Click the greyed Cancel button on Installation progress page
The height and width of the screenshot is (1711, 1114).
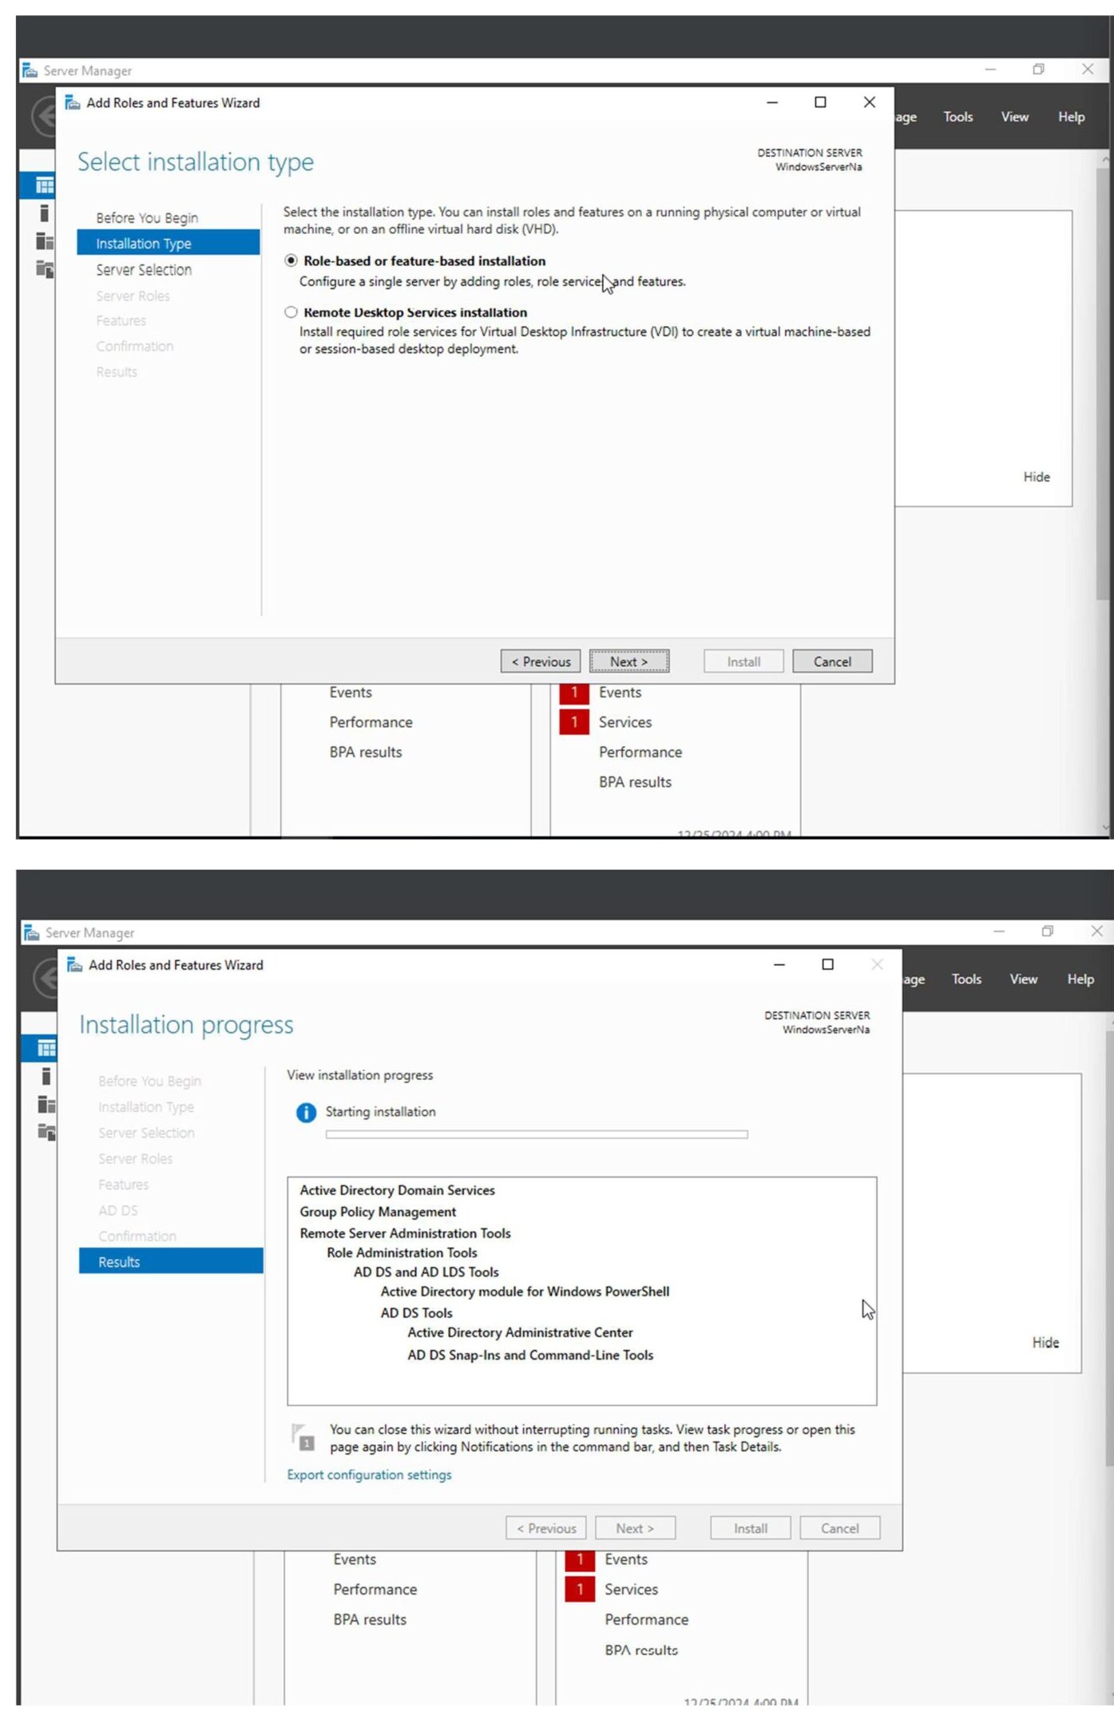(840, 1528)
